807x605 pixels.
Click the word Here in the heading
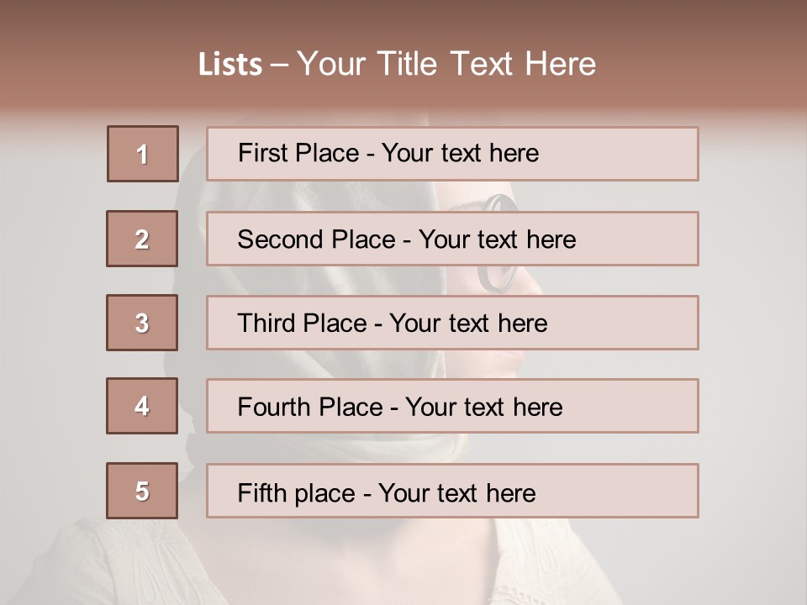click(x=560, y=65)
